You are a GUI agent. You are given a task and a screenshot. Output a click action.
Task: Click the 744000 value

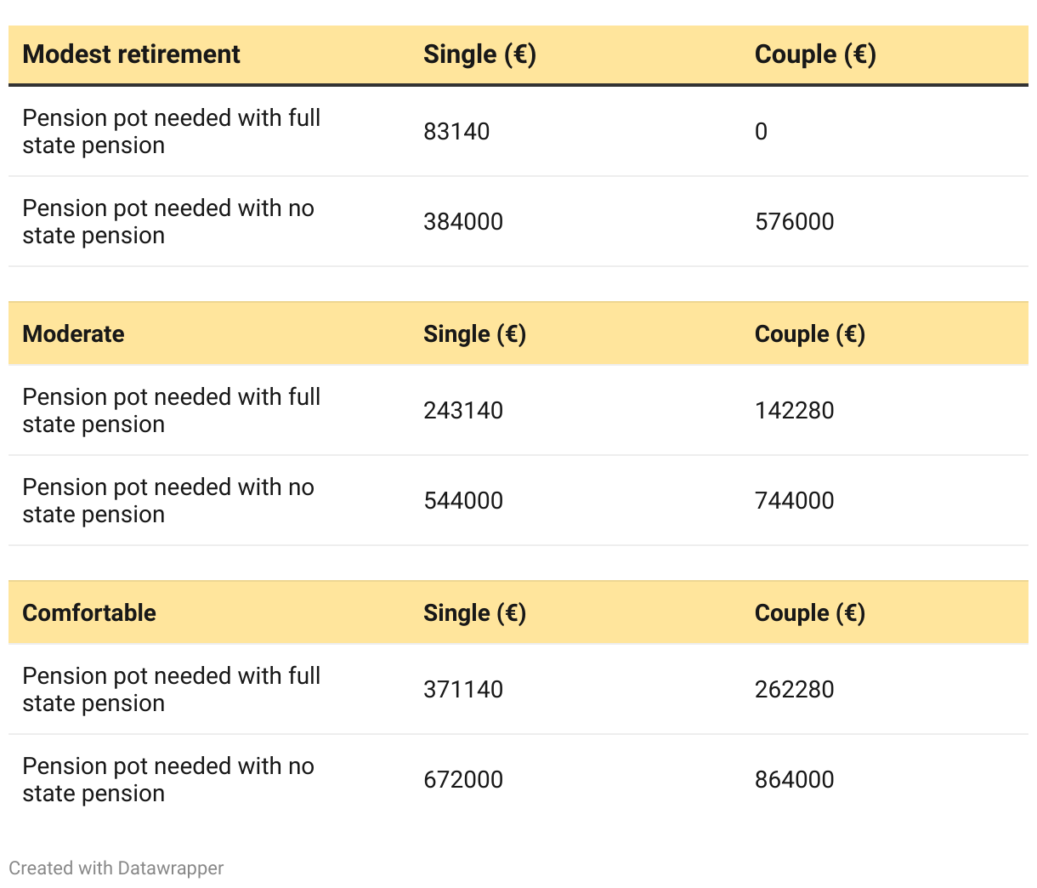[794, 501]
